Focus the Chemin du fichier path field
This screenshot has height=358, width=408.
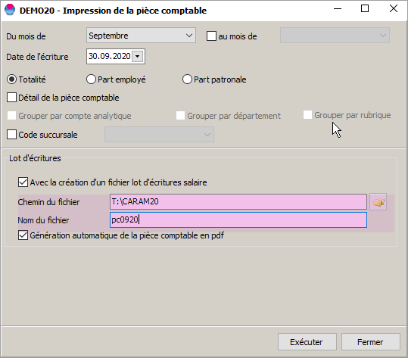point(238,201)
